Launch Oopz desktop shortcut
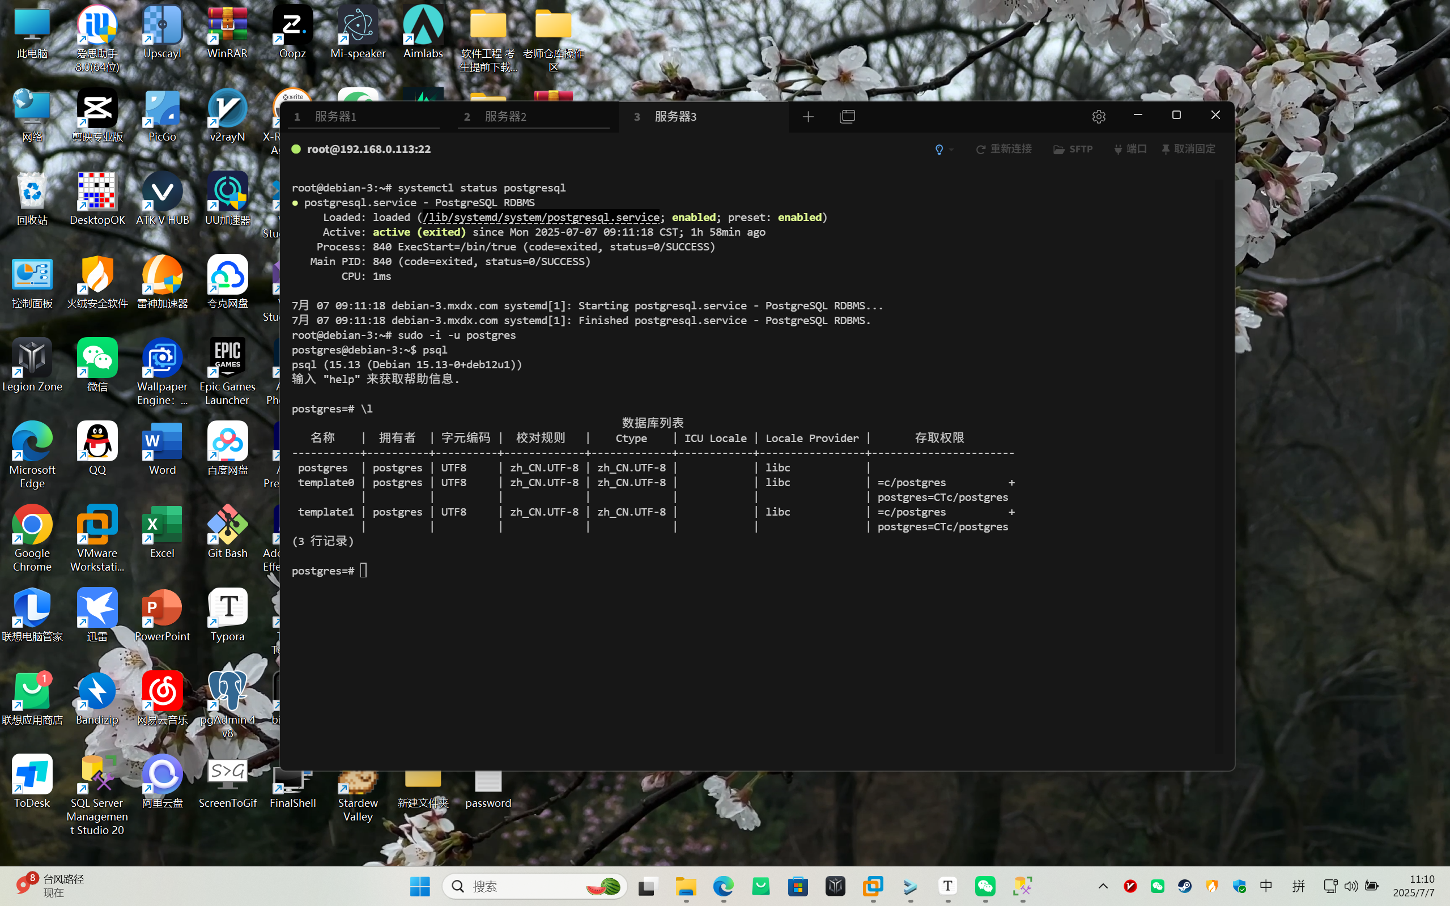The width and height of the screenshot is (1450, 906). point(292,33)
